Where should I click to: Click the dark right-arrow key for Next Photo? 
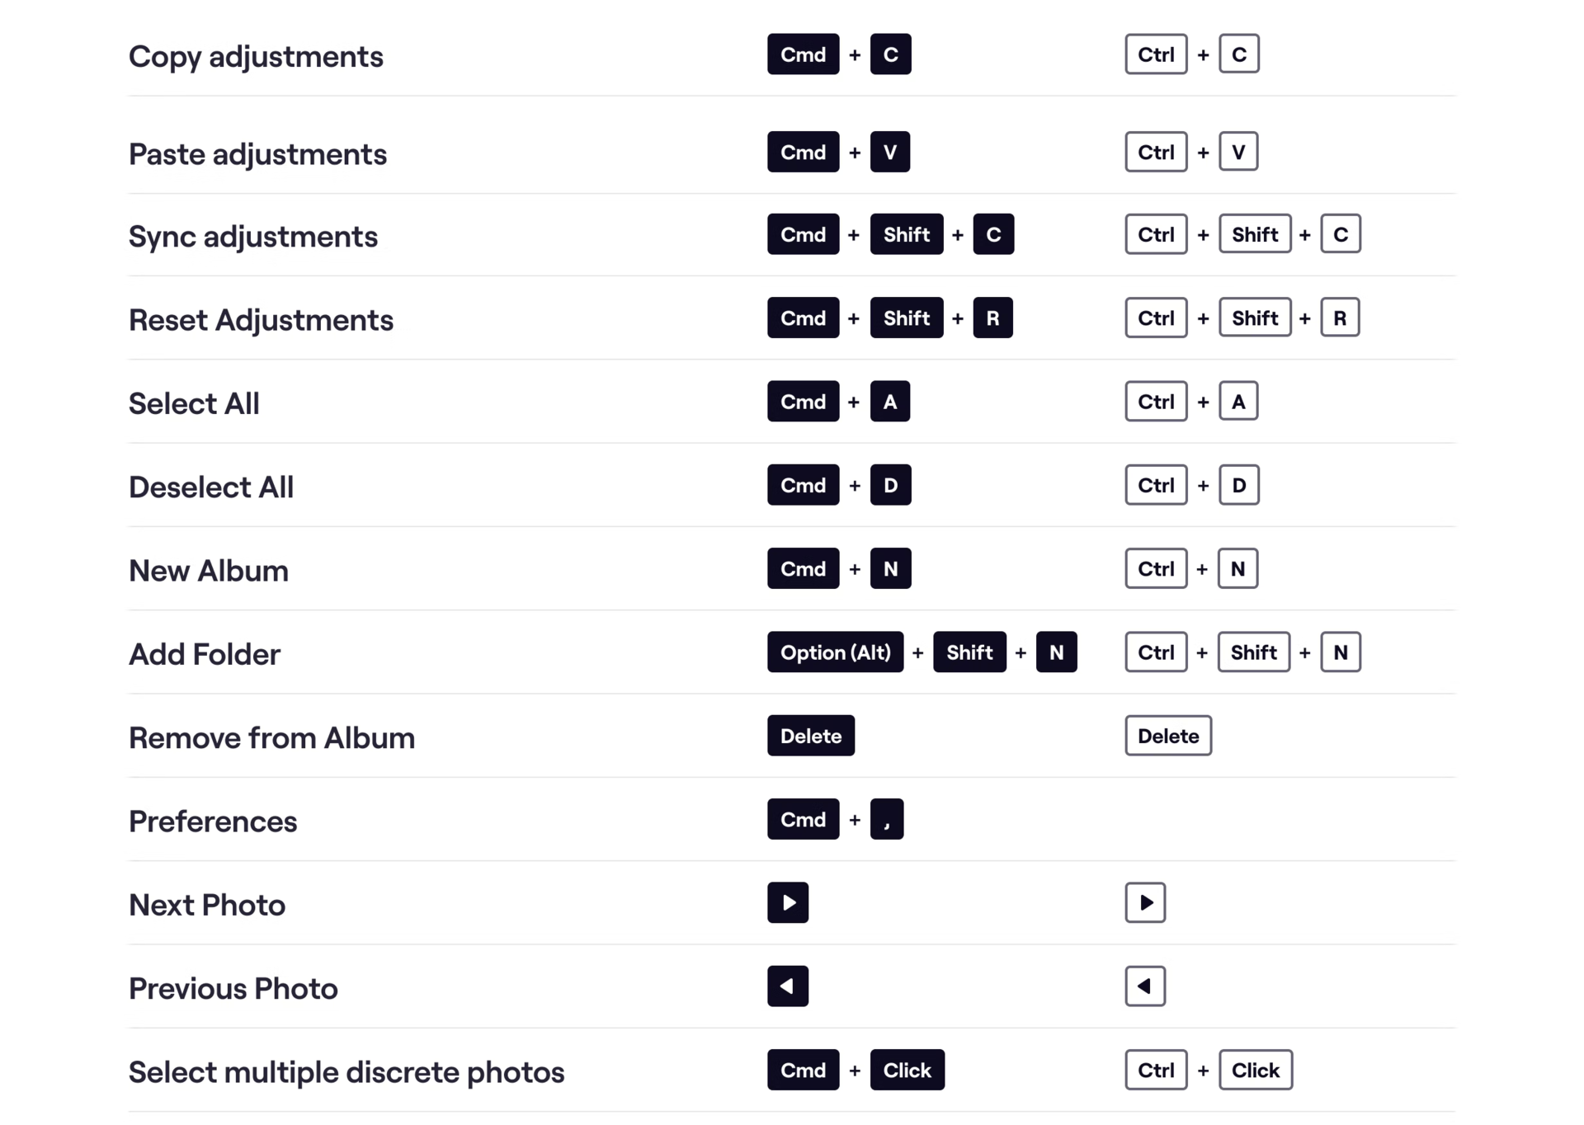[x=787, y=902]
